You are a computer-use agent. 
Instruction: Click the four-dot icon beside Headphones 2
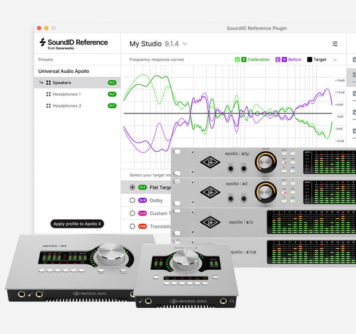[x=48, y=105]
